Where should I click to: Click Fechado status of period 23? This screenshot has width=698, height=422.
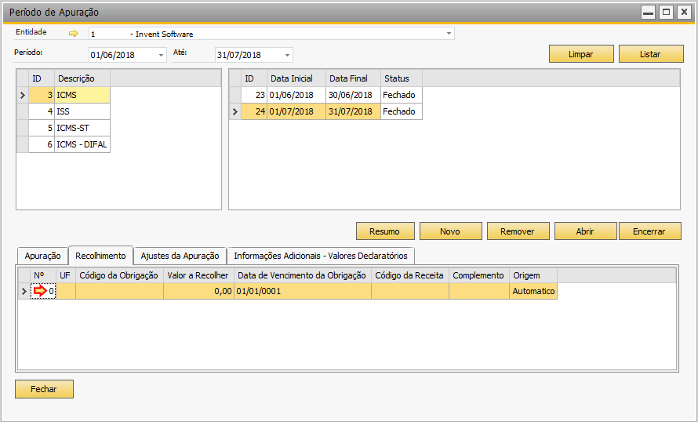[401, 95]
